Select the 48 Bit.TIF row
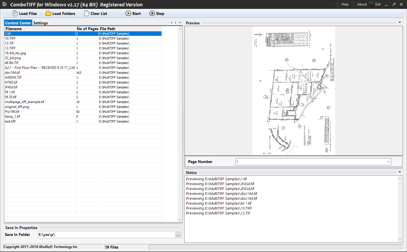 [x=83, y=63]
